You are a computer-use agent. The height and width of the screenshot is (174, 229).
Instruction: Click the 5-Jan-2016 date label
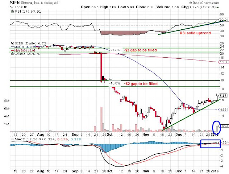(19, 7)
